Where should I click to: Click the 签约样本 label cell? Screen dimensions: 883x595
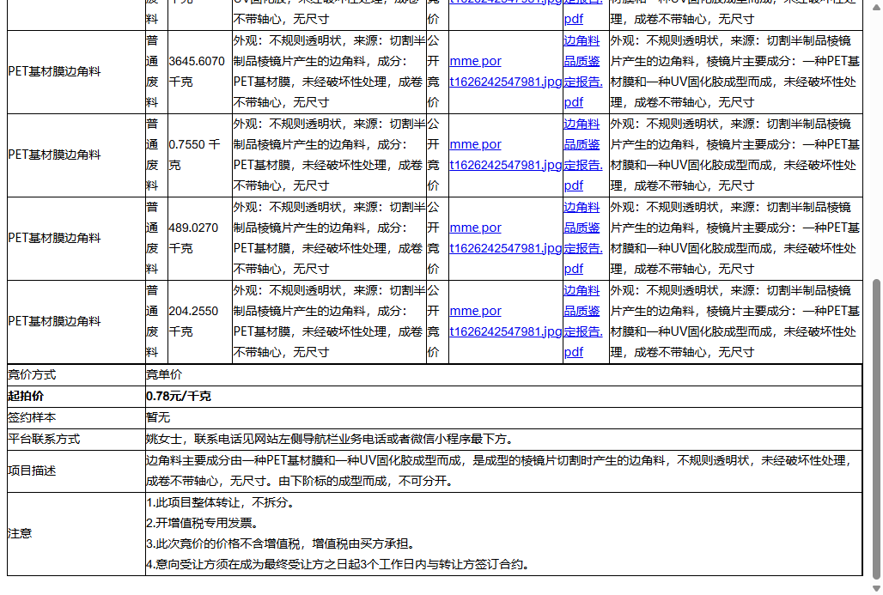76,417
